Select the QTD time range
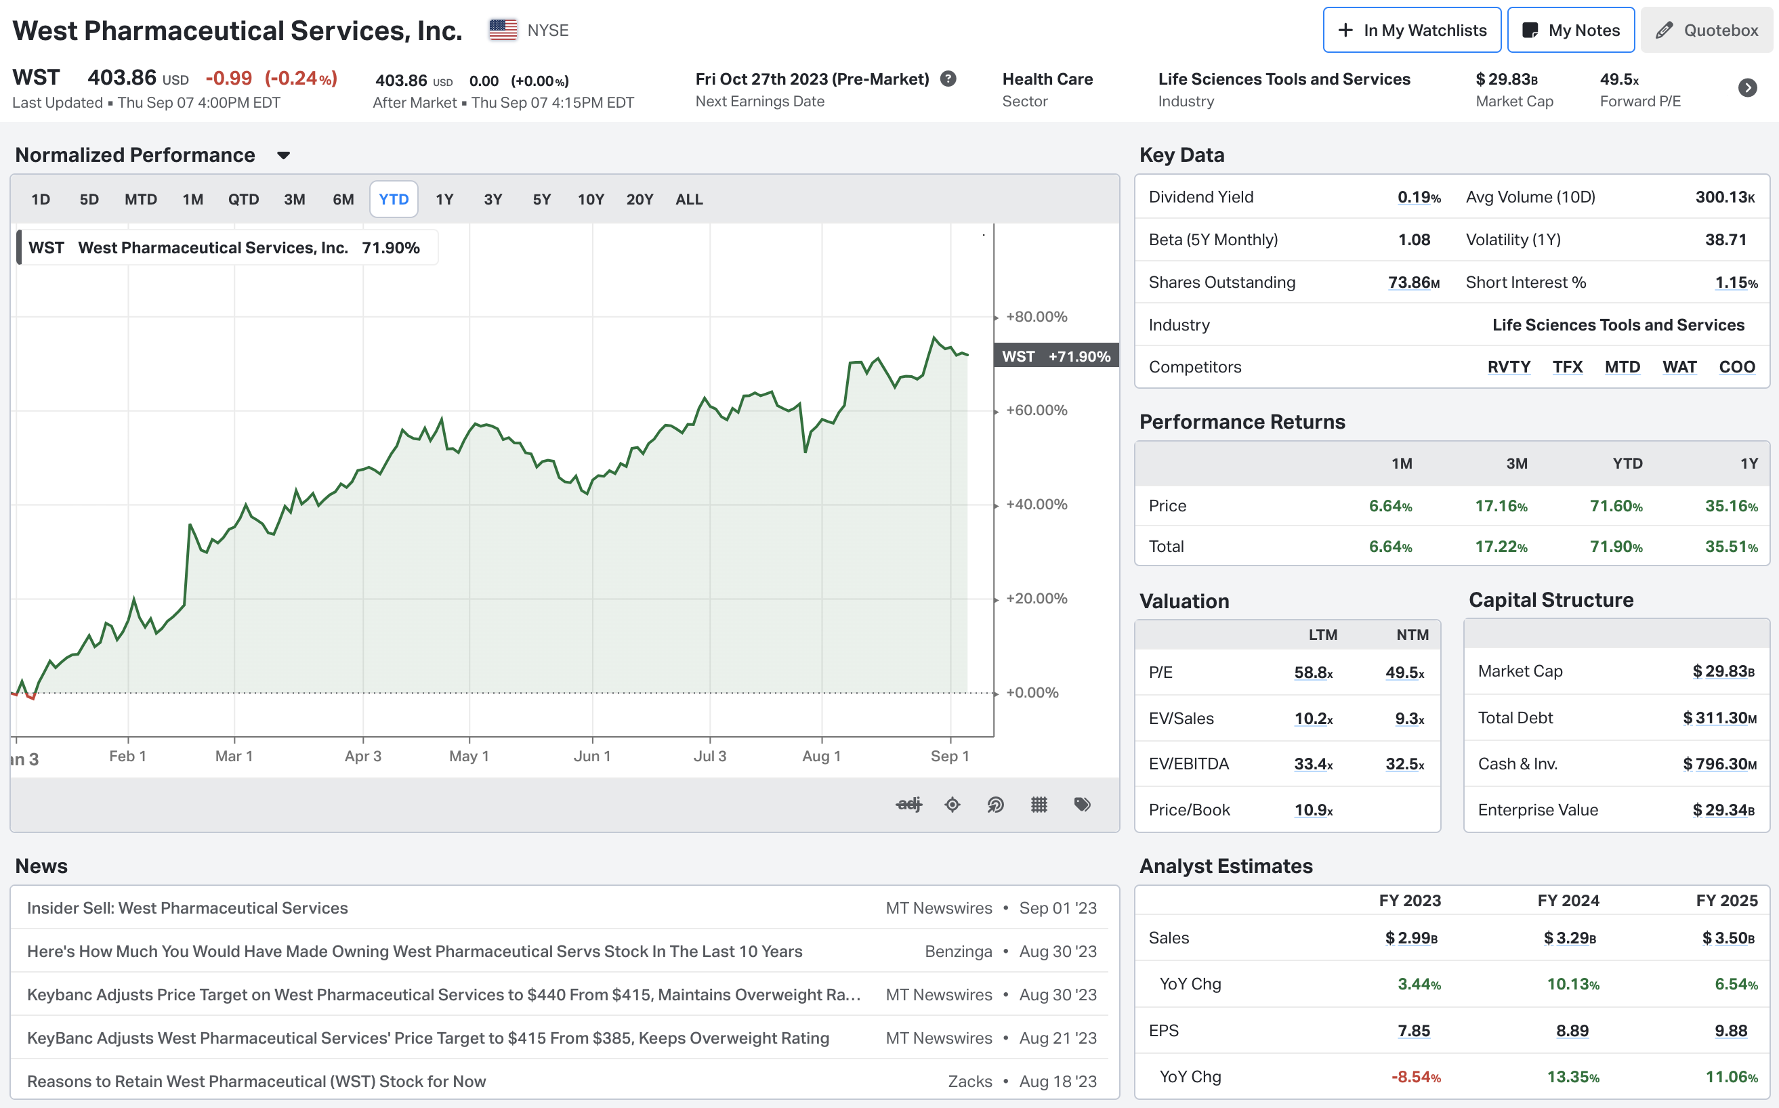The height and width of the screenshot is (1108, 1779). pyautogui.click(x=243, y=199)
